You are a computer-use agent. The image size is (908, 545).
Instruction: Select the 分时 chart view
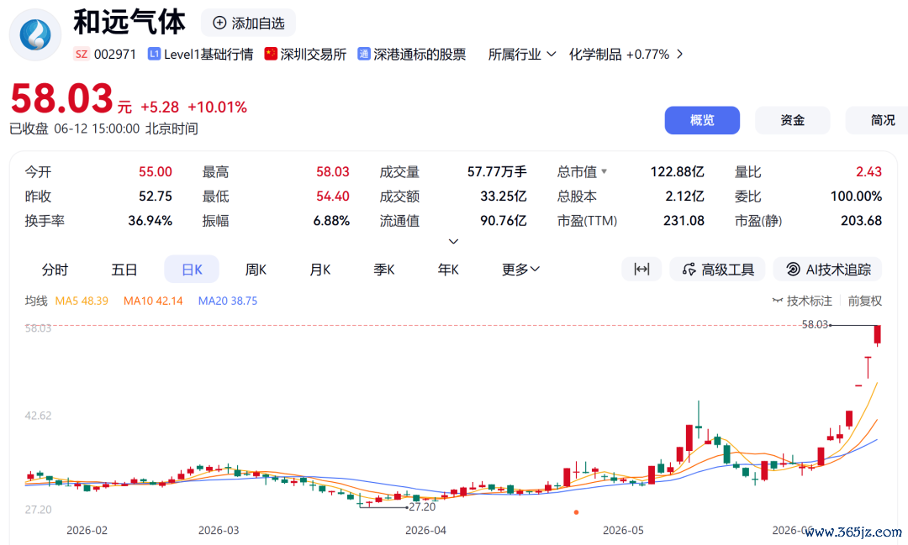click(x=55, y=270)
